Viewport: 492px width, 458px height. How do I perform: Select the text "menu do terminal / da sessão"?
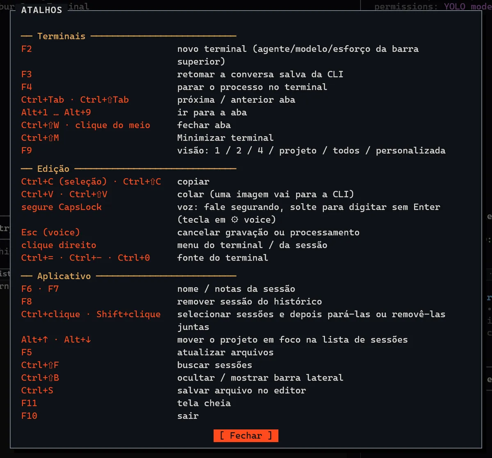click(252, 245)
